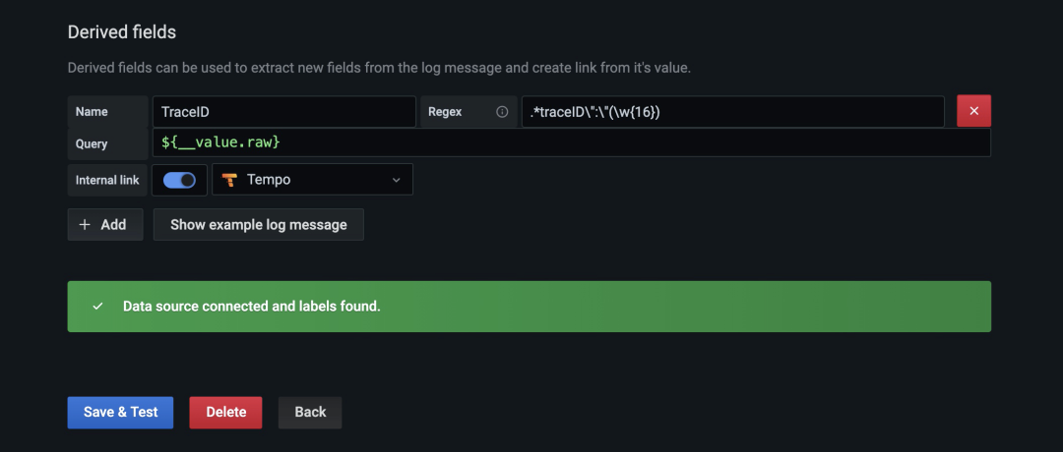The width and height of the screenshot is (1063, 452).
Task: Click the 'Data source connected' message text
Action: tap(252, 307)
